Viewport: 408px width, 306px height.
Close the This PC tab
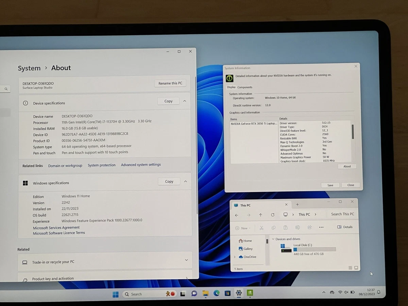point(286,205)
